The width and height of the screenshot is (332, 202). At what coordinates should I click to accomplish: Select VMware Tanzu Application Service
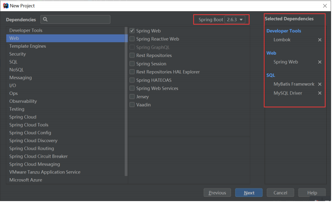click(66, 172)
